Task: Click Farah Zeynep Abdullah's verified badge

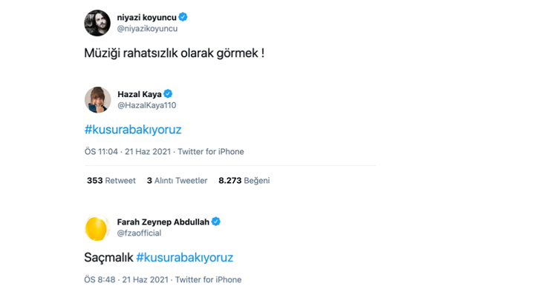Action: point(216,222)
